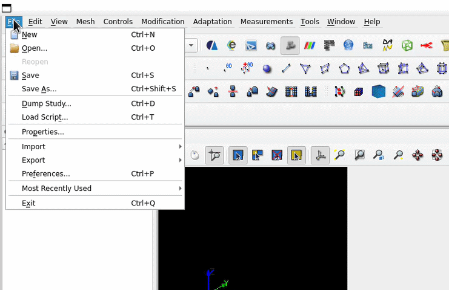The height and width of the screenshot is (290, 449).
Task: Click the Translation transform icon
Action: (194, 92)
